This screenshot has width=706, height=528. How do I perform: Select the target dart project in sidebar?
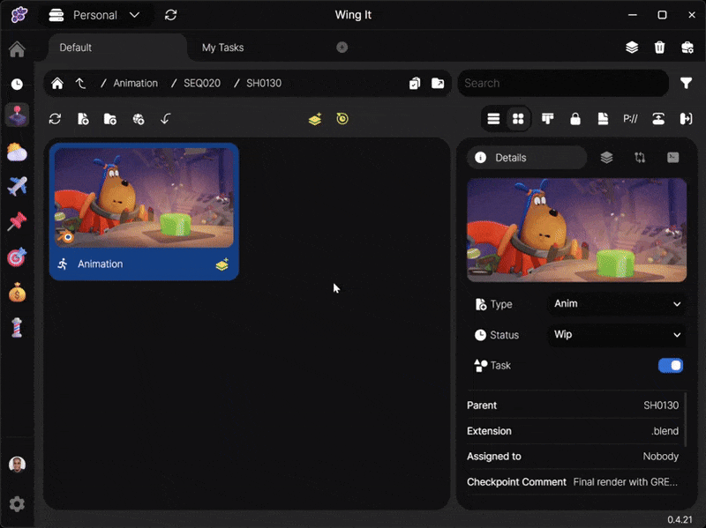coord(17,257)
